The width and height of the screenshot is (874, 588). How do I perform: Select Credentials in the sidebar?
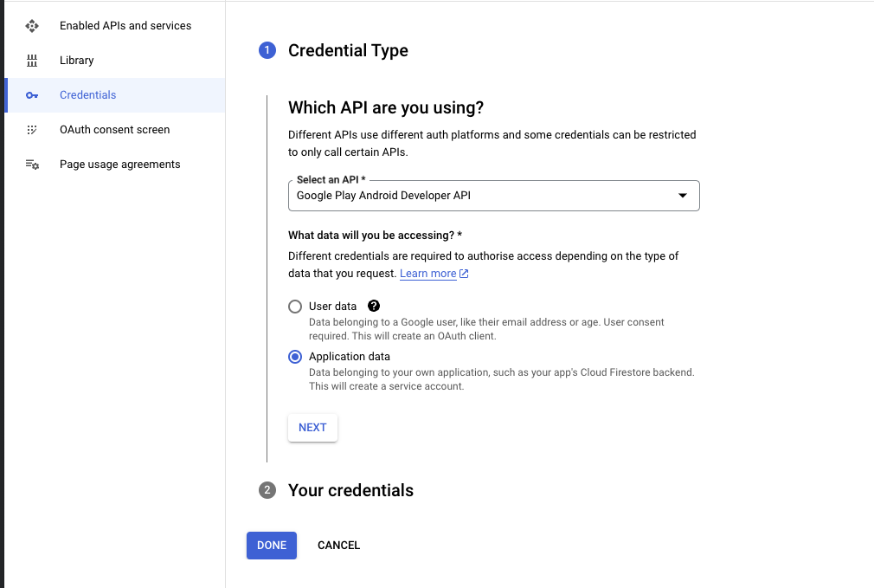pyautogui.click(x=115, y=95)
